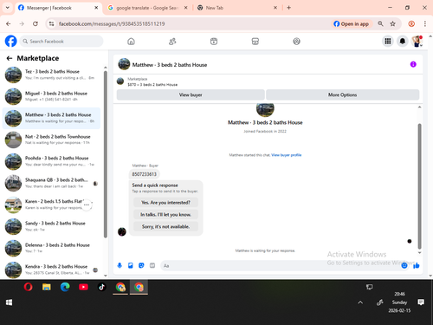Open browser zoom magnifier icon

(x=380, y=23)
